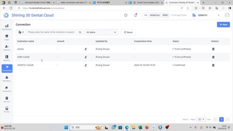
Task: Open the user avatar menu
Action: click(x=227, y=15)
